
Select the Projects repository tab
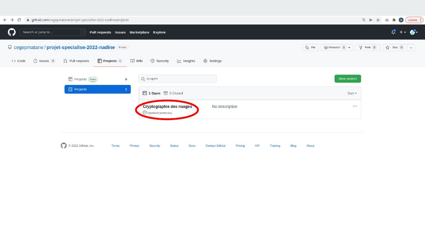(x=110, y=61)
